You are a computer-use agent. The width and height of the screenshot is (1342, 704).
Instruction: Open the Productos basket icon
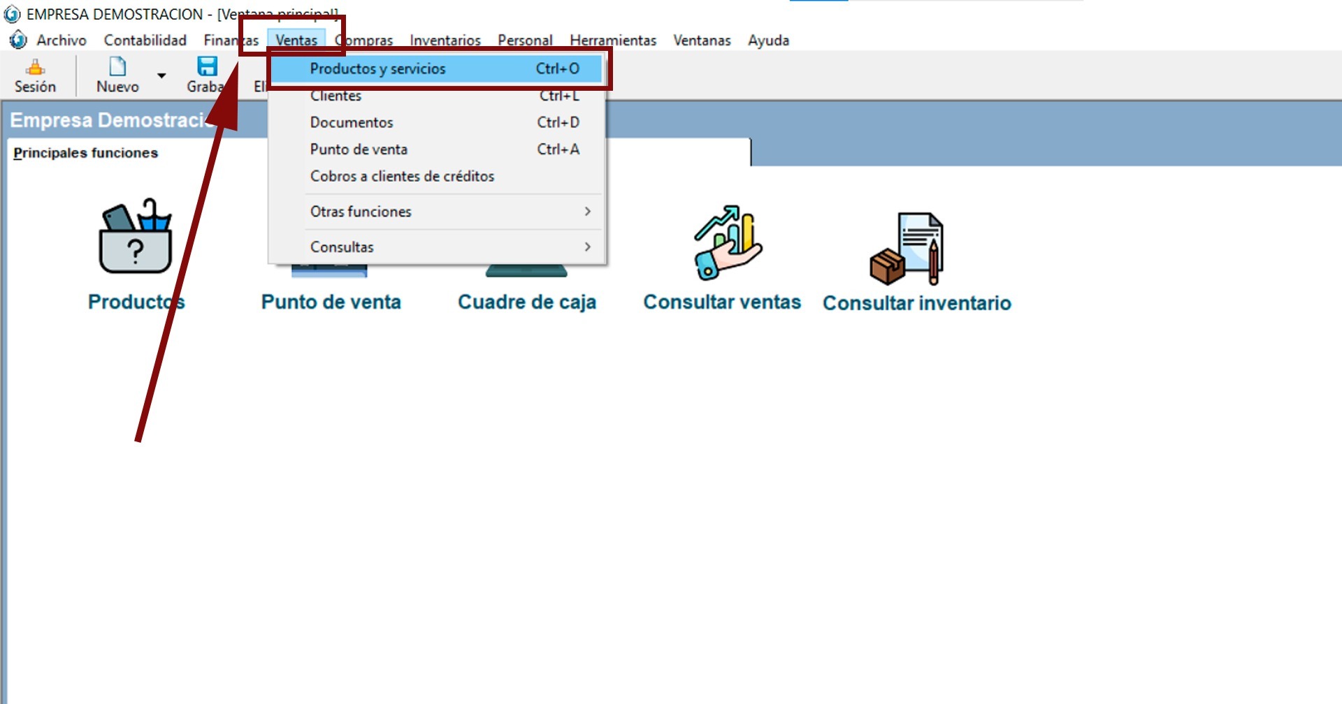[x=136, y=237]
